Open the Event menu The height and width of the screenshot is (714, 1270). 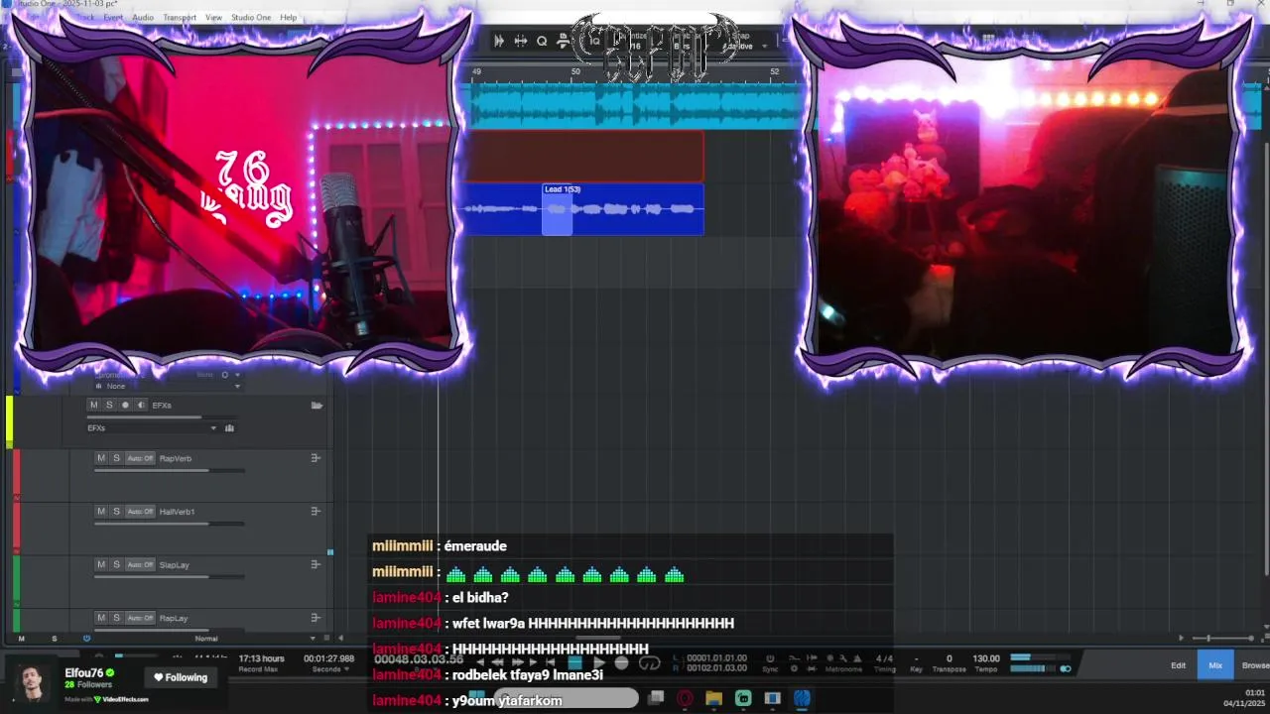[113, 17]
